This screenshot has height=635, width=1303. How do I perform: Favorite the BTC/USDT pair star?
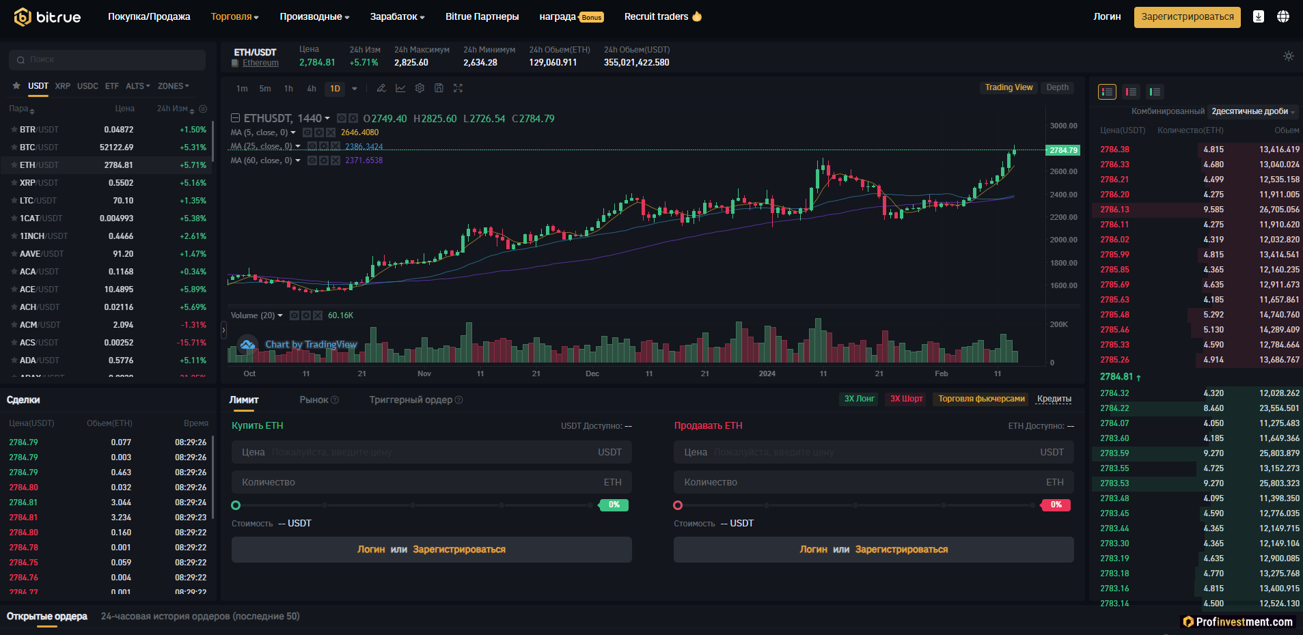[14, 147]
